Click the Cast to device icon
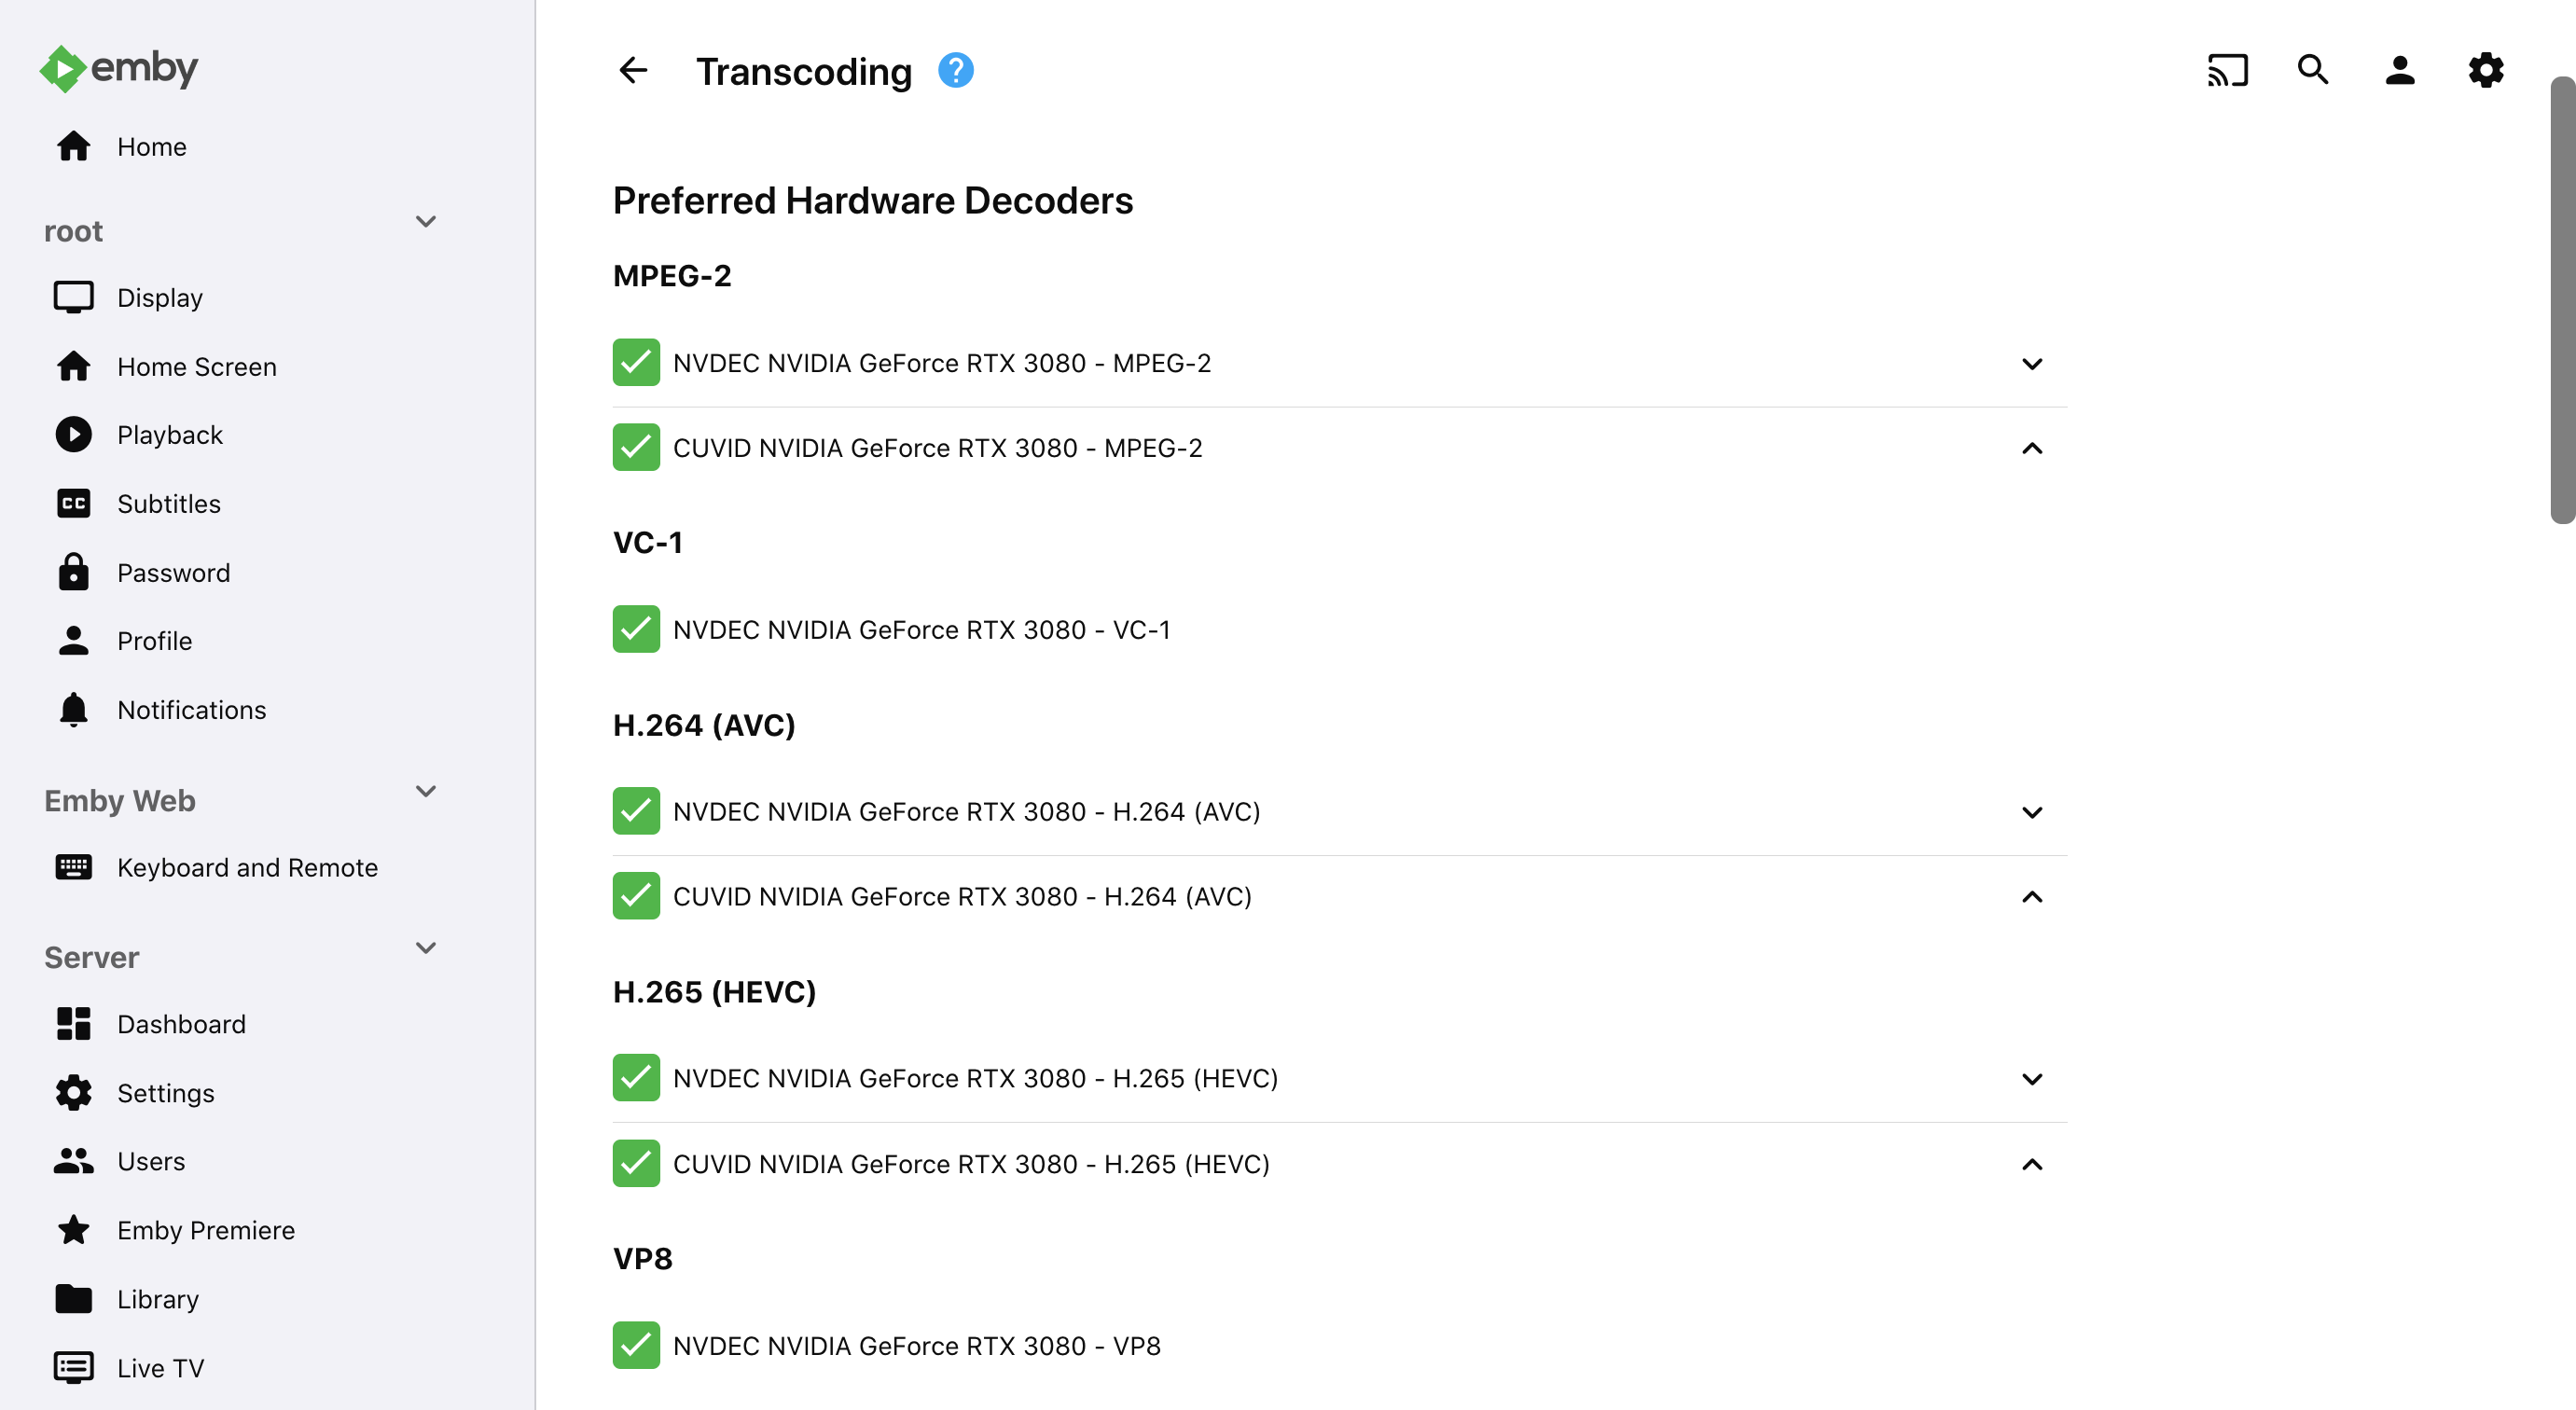Image resolution: width=2576 pixels, height=1410 pixels. (x=2226, y=70)
